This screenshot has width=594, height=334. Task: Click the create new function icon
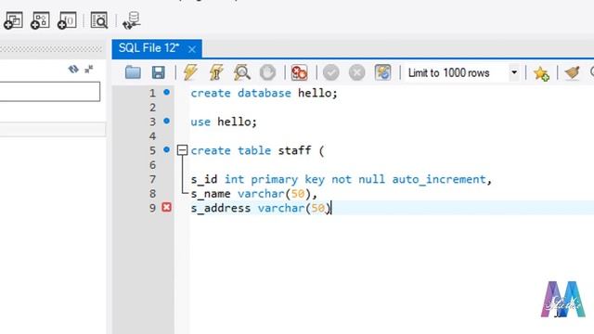click(x=67, y=20)
